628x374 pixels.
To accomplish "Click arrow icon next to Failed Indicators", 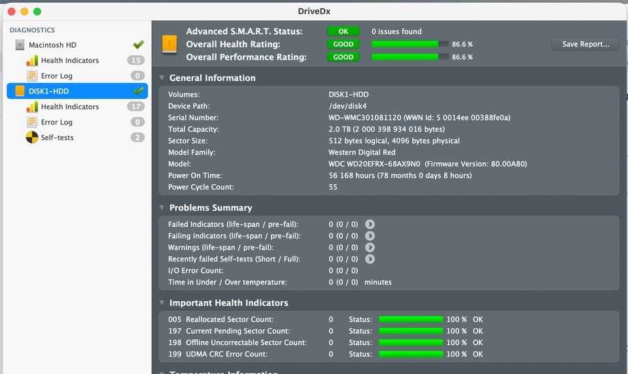I will (x=370, y=224).
